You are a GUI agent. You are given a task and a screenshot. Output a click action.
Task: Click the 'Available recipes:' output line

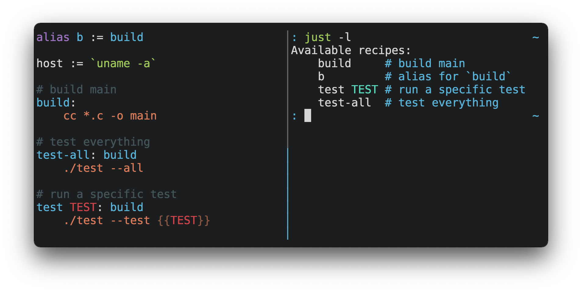351,50
